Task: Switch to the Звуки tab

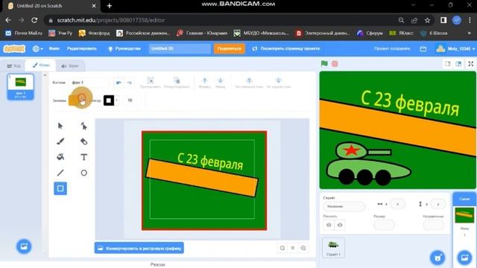Action: (70, 66)
